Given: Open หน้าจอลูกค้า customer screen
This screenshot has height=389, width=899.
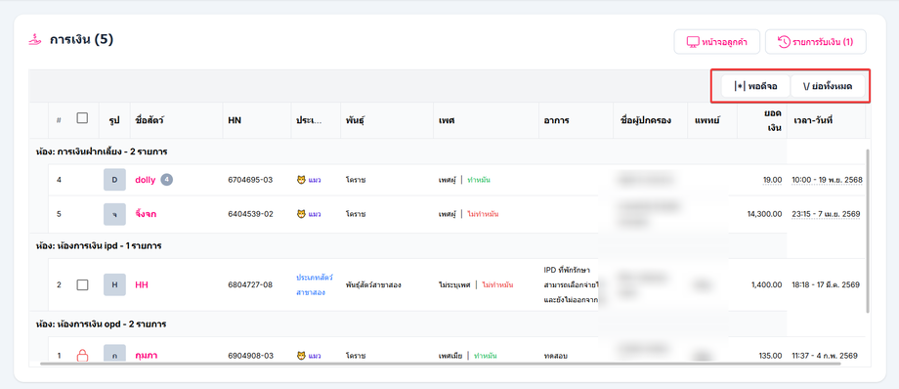Looking at the screenshot, I should [716, 42].
